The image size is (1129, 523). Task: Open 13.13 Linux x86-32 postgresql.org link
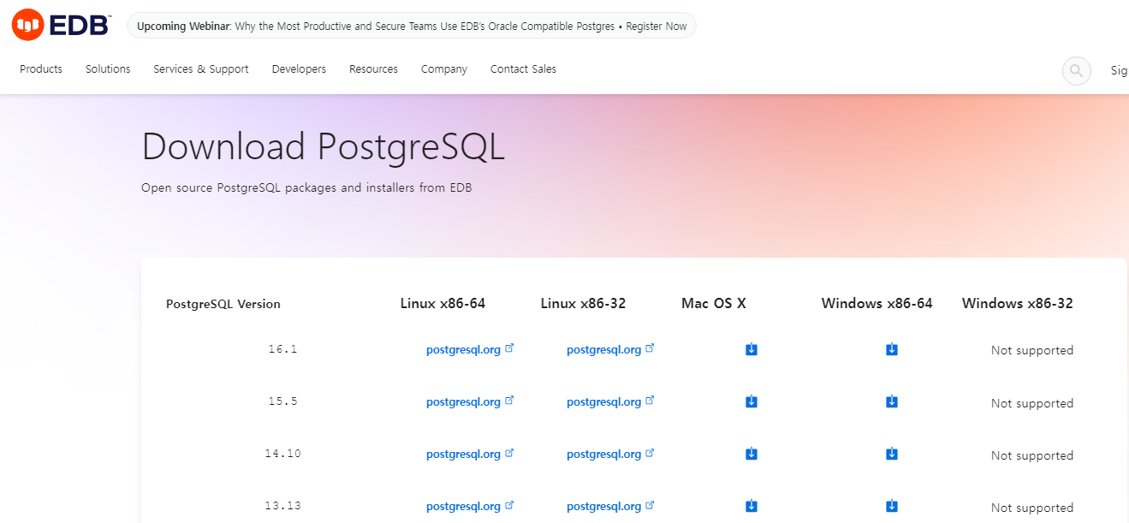point(610,506)
